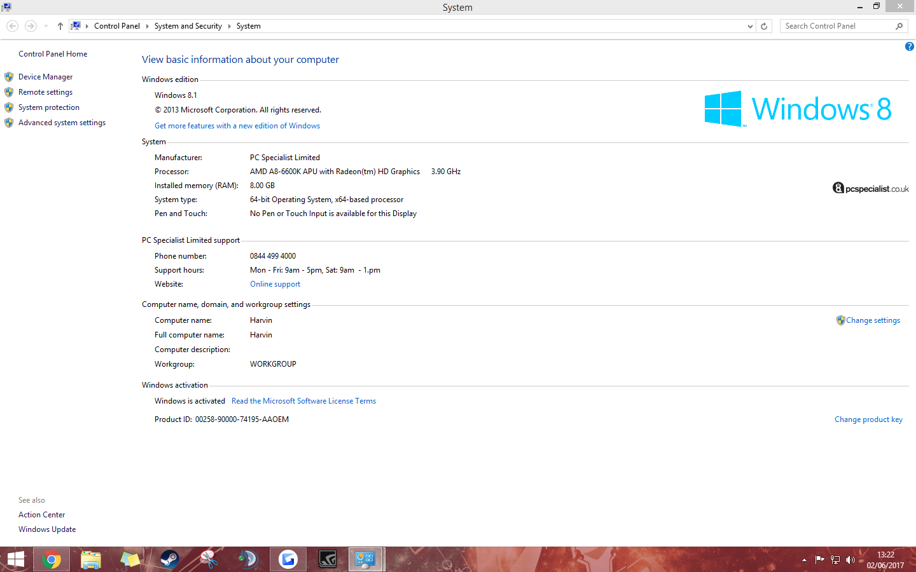Go back using the Back arrow
This screenshot has width=916, height=572.
pyautogui.click(x=12, y=26)
